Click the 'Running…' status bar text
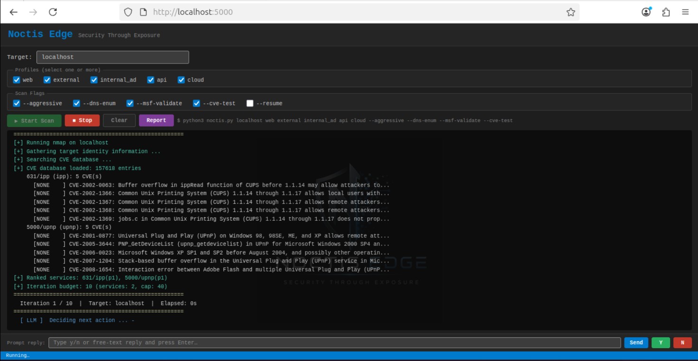698x361 pixels. [18, 355]
